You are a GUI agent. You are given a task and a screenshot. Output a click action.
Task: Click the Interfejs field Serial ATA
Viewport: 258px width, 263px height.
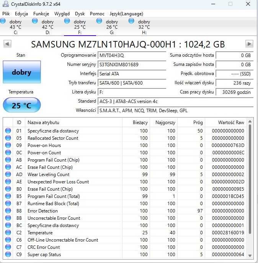[132, 74]
